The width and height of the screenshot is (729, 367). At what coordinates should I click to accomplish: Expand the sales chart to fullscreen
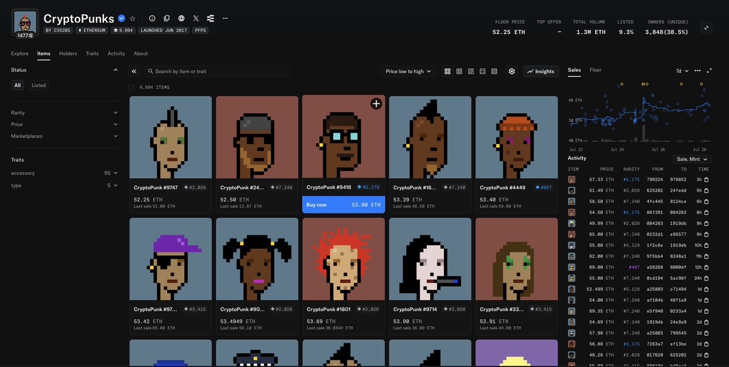(709, 71)
